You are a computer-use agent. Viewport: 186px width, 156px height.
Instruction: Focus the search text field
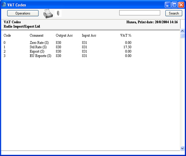coord(140,13)
